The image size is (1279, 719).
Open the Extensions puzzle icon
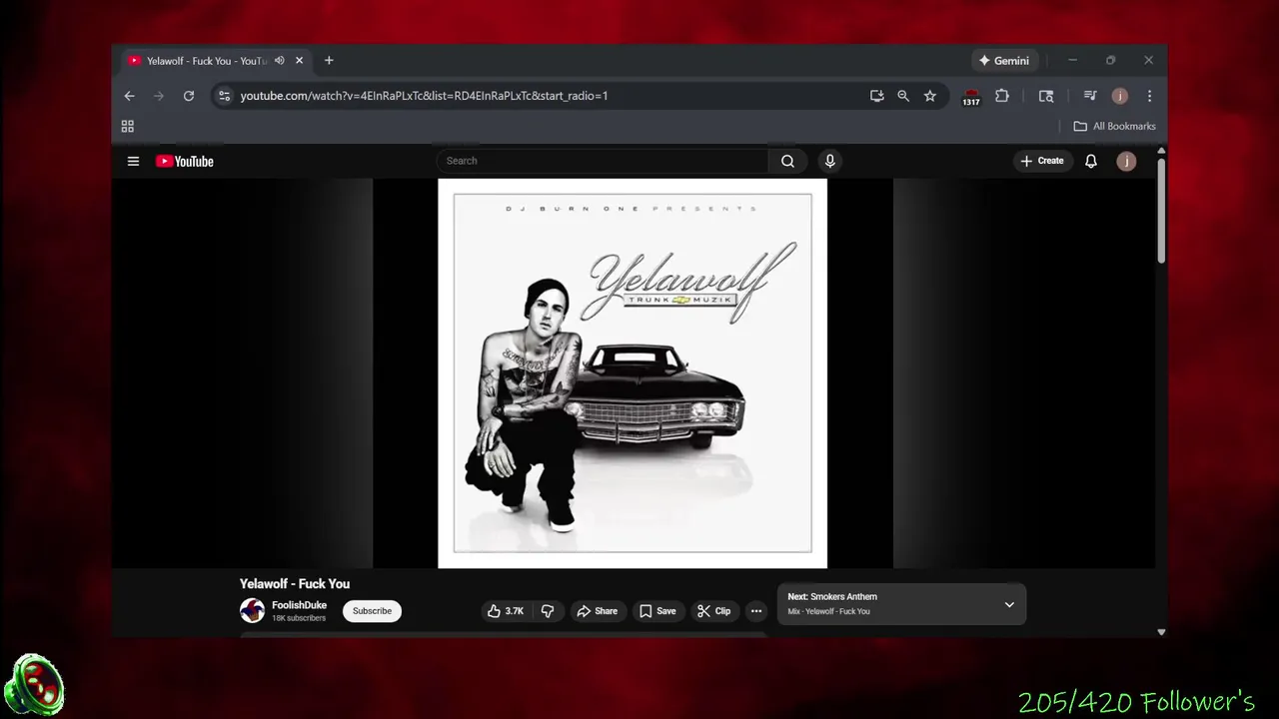tap(1002, 96)
